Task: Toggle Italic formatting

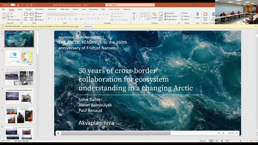Action: [52, 19]
